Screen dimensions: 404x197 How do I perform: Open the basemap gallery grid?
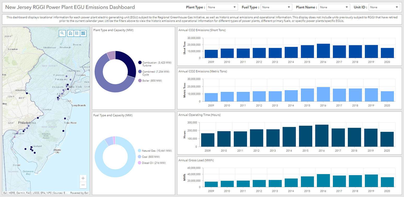coord(83,33)
